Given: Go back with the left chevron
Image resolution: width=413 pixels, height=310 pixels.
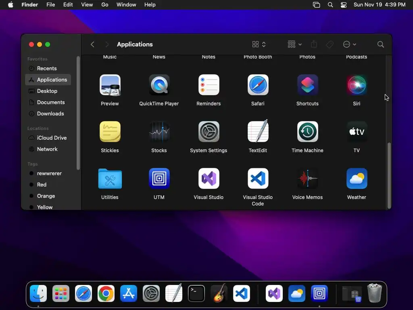Looking at the screenshot, I should 92,44.
